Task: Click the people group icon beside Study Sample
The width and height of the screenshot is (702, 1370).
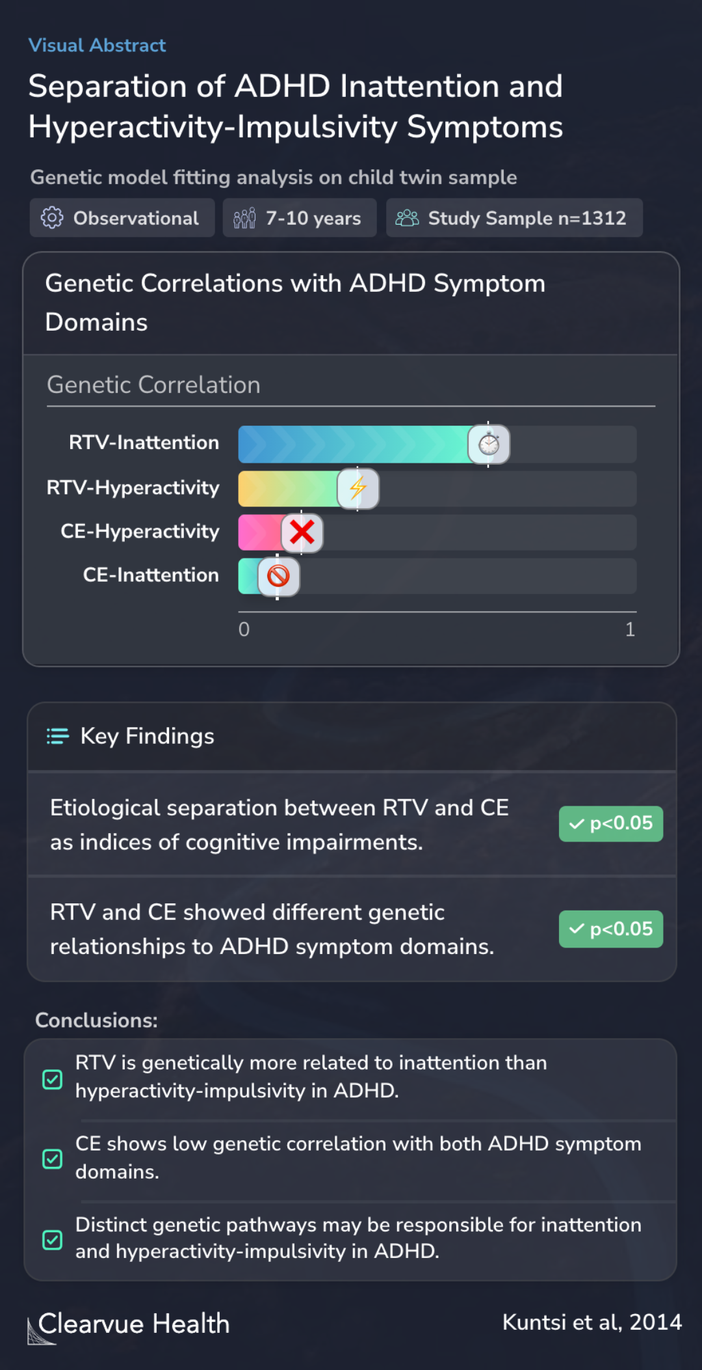Action: (407, 218)
